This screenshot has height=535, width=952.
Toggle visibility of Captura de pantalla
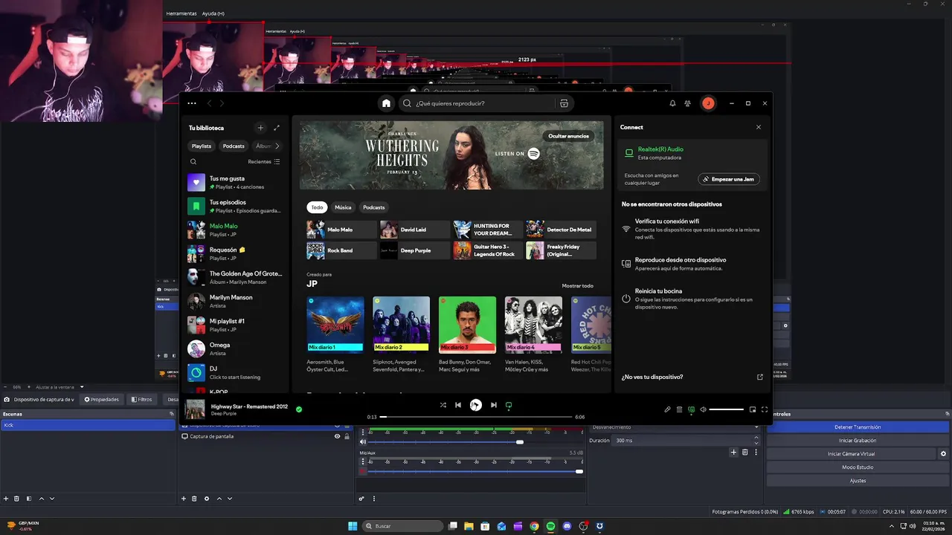[337, 436]
